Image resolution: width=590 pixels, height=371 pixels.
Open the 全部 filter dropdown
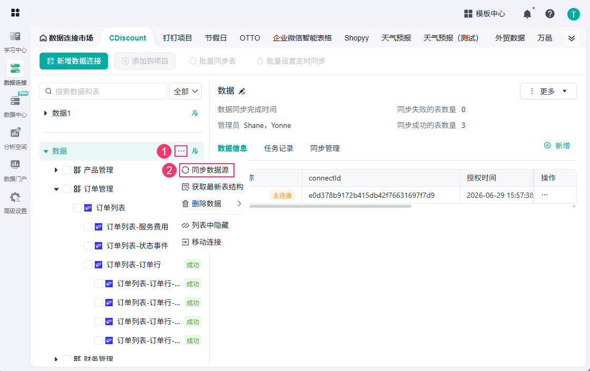[x=185, y=92]
